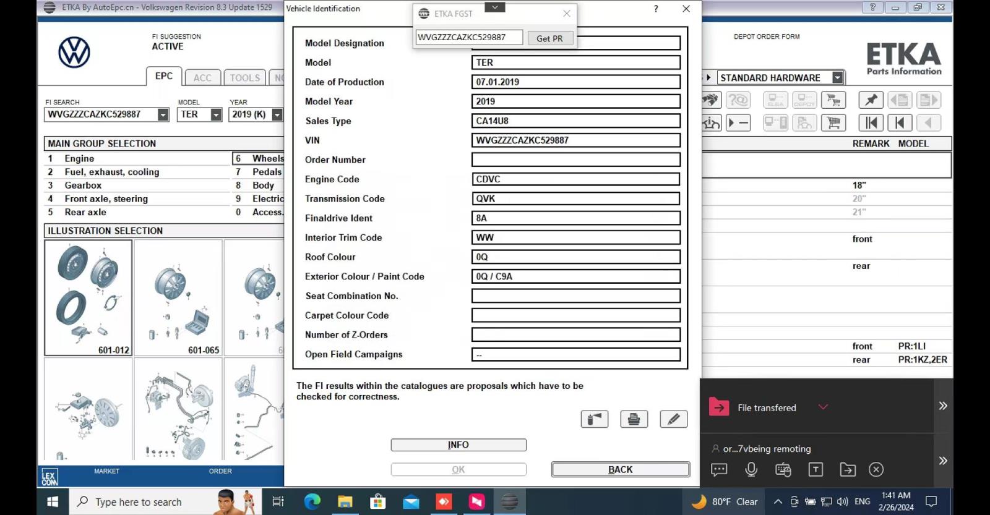
Task: Click ORDER in the bottom bar
Action: (x=220, y=471)
